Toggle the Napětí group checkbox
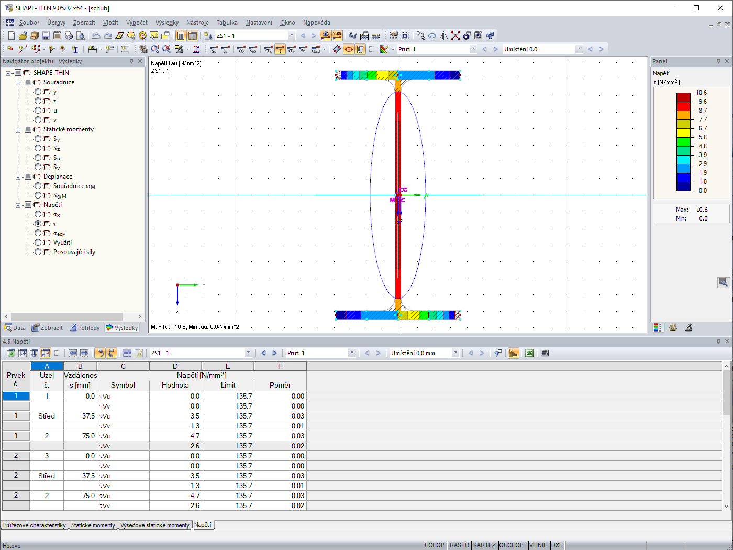The height and width of the screenshot is (550, 733). [x=28, y=205]
